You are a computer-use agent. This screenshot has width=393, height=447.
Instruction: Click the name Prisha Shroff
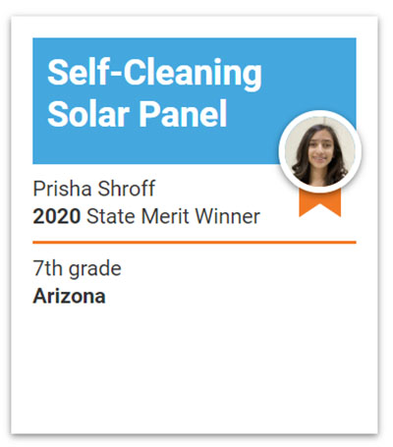click(94, 189)
